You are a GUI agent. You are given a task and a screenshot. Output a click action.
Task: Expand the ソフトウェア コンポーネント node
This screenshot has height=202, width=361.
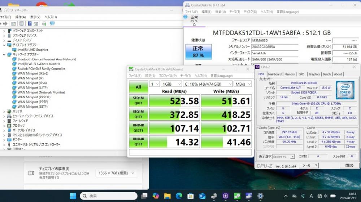pos(4,31)
